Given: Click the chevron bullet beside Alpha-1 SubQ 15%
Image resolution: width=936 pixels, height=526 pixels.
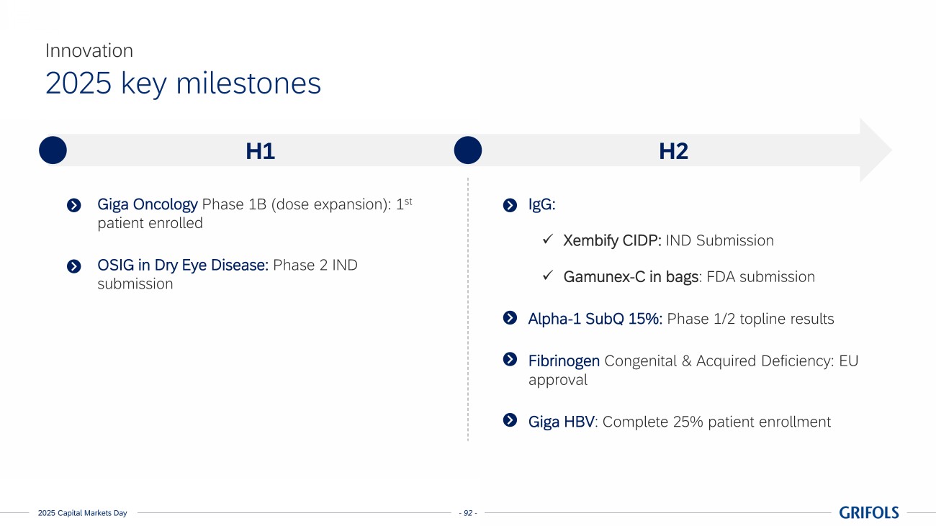Looking at the screenshot, I should tap(510, 317).
